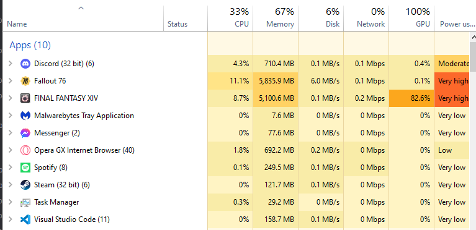This screenshot has height=230, width=476.
Task: Select the Opera GX browser icon
Action: [25, 150]
